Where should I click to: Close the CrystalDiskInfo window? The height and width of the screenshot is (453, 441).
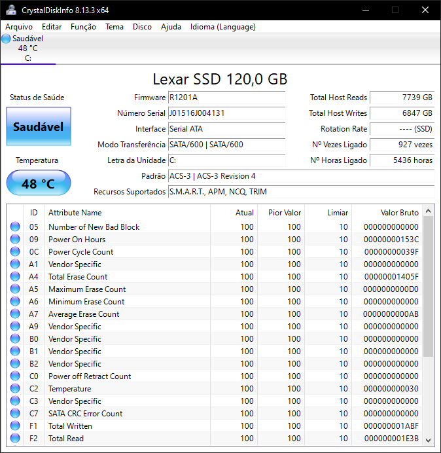pos(425,10)
